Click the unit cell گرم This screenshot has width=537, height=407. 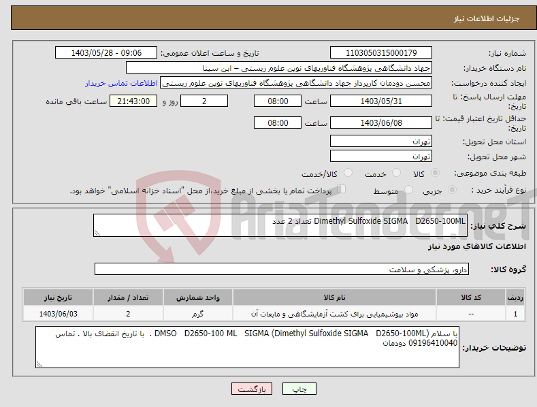click(x=197, y=314)
